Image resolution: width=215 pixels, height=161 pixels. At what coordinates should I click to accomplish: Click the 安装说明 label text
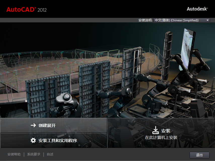click(x=145, y=20)
